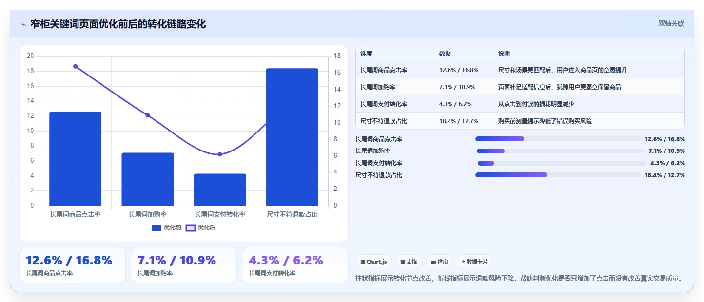The width and height of the screenshot is (704, 302).
Task: Click the 4.3% / 6.2% value beside the progress bar
Action: (668, 163)
